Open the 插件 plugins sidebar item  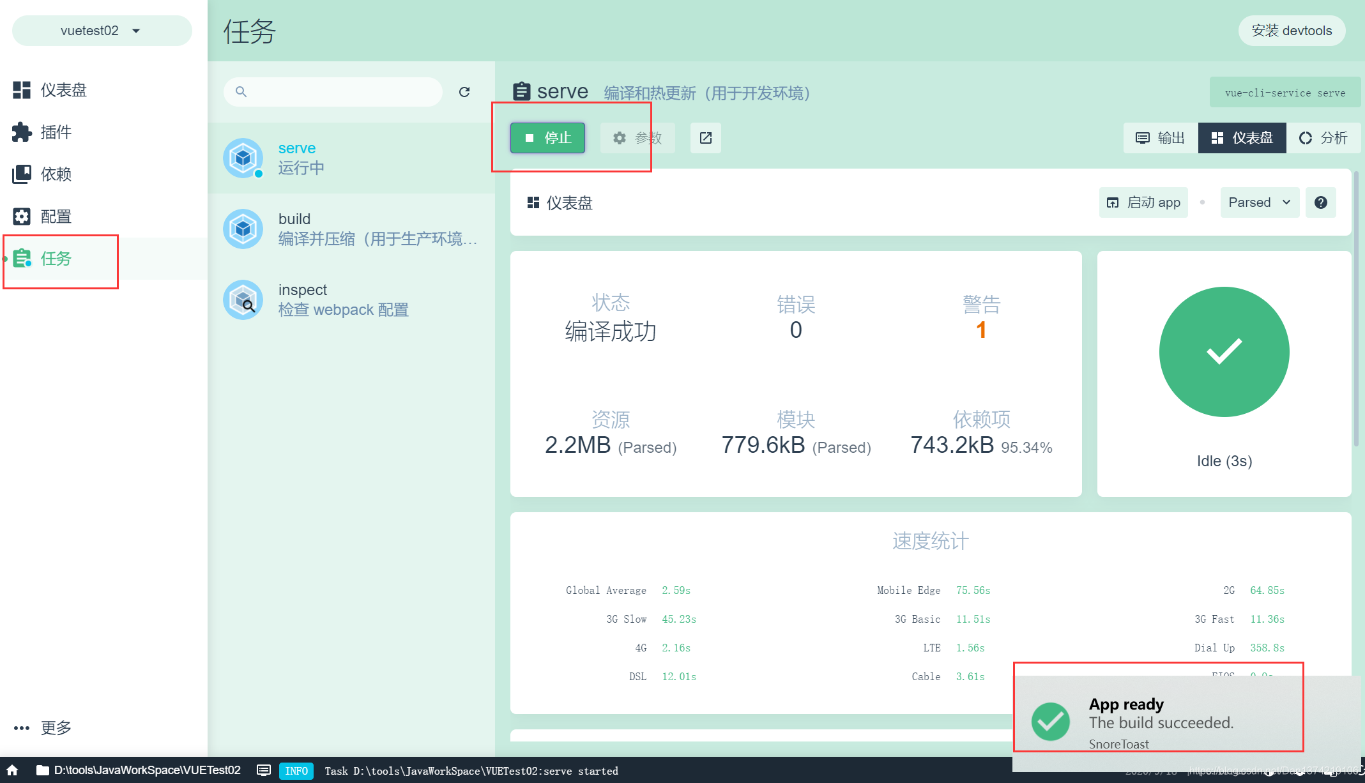[103, 132]
